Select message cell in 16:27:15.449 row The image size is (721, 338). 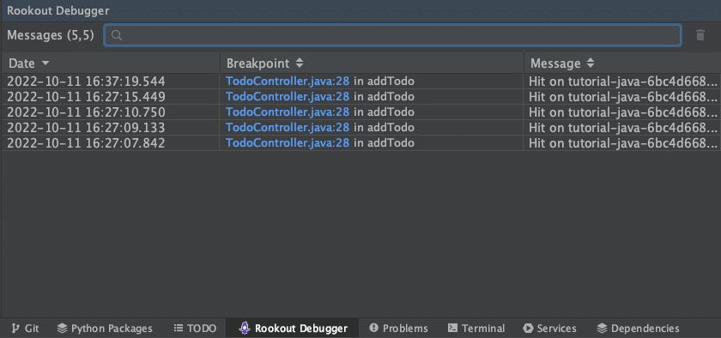[x=622, y=97]
